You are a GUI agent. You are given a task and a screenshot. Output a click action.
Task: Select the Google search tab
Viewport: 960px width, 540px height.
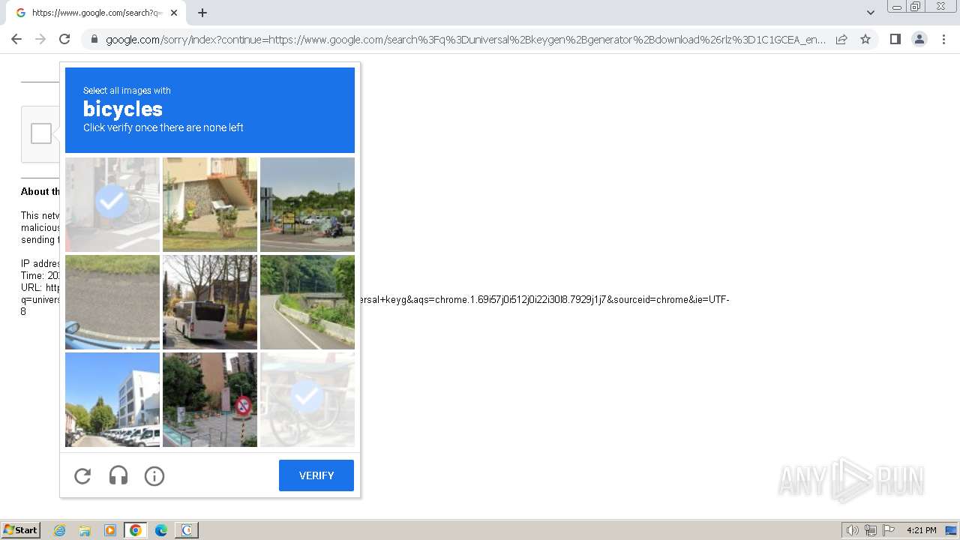tap(96, 13)
